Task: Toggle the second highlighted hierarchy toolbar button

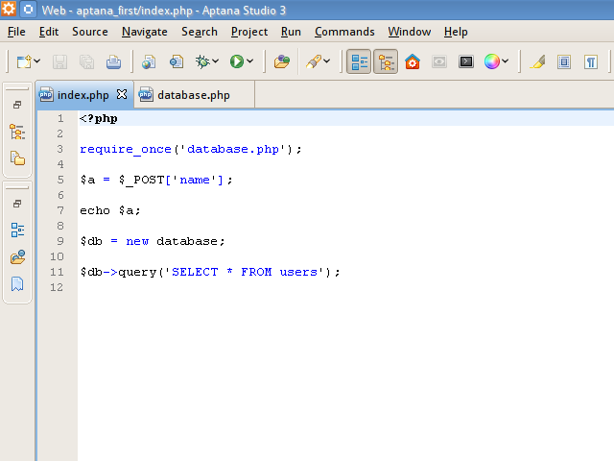Action: click(x=386, y=62)
